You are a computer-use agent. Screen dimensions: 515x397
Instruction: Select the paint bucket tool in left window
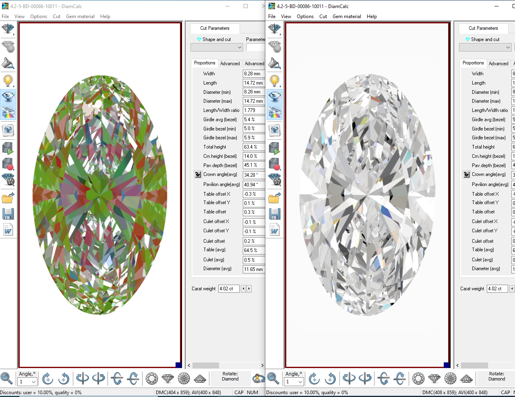click(8, 63)
